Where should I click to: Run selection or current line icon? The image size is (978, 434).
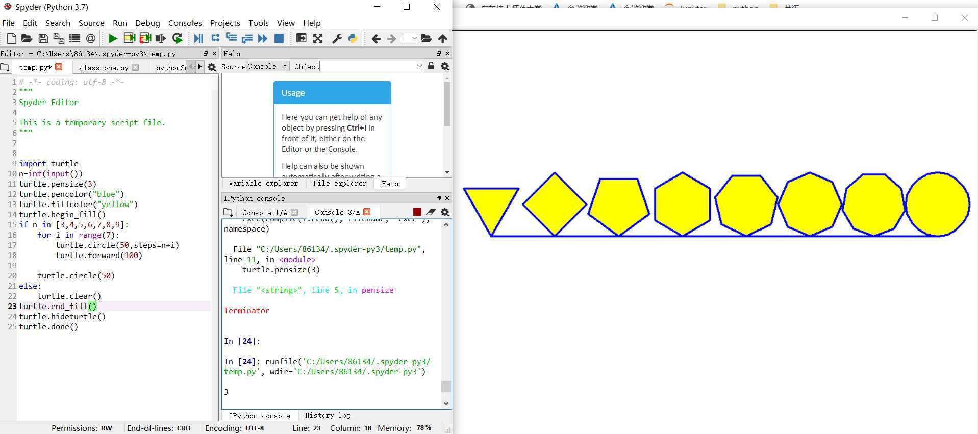[x=161, y=38]
